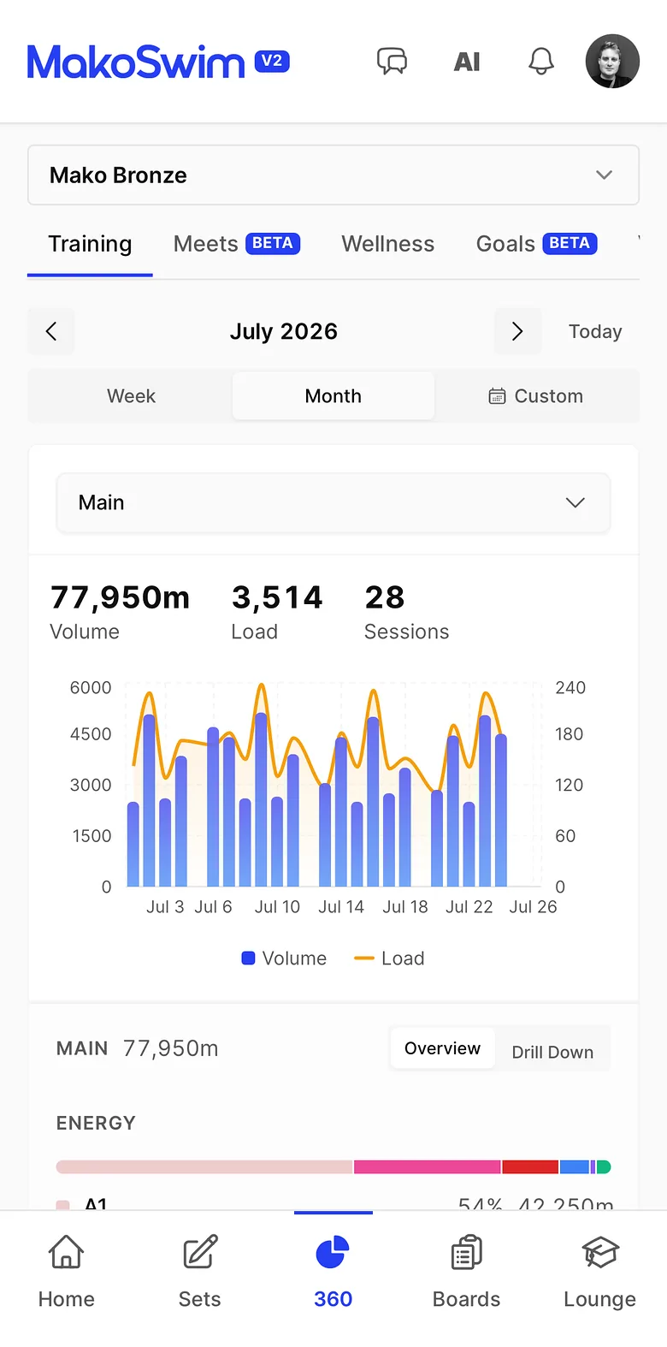This screenshot has height=1347, width=667.
Task: Select the Overview view
Action: 442,1048
